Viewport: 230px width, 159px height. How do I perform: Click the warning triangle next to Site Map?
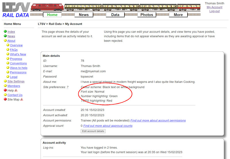tap(22, 99)
